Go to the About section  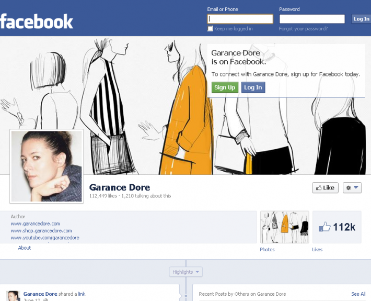pos(25,248)
